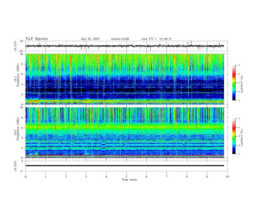
Task: Click the '4' tick on the time axis
Action: point(106,177)
